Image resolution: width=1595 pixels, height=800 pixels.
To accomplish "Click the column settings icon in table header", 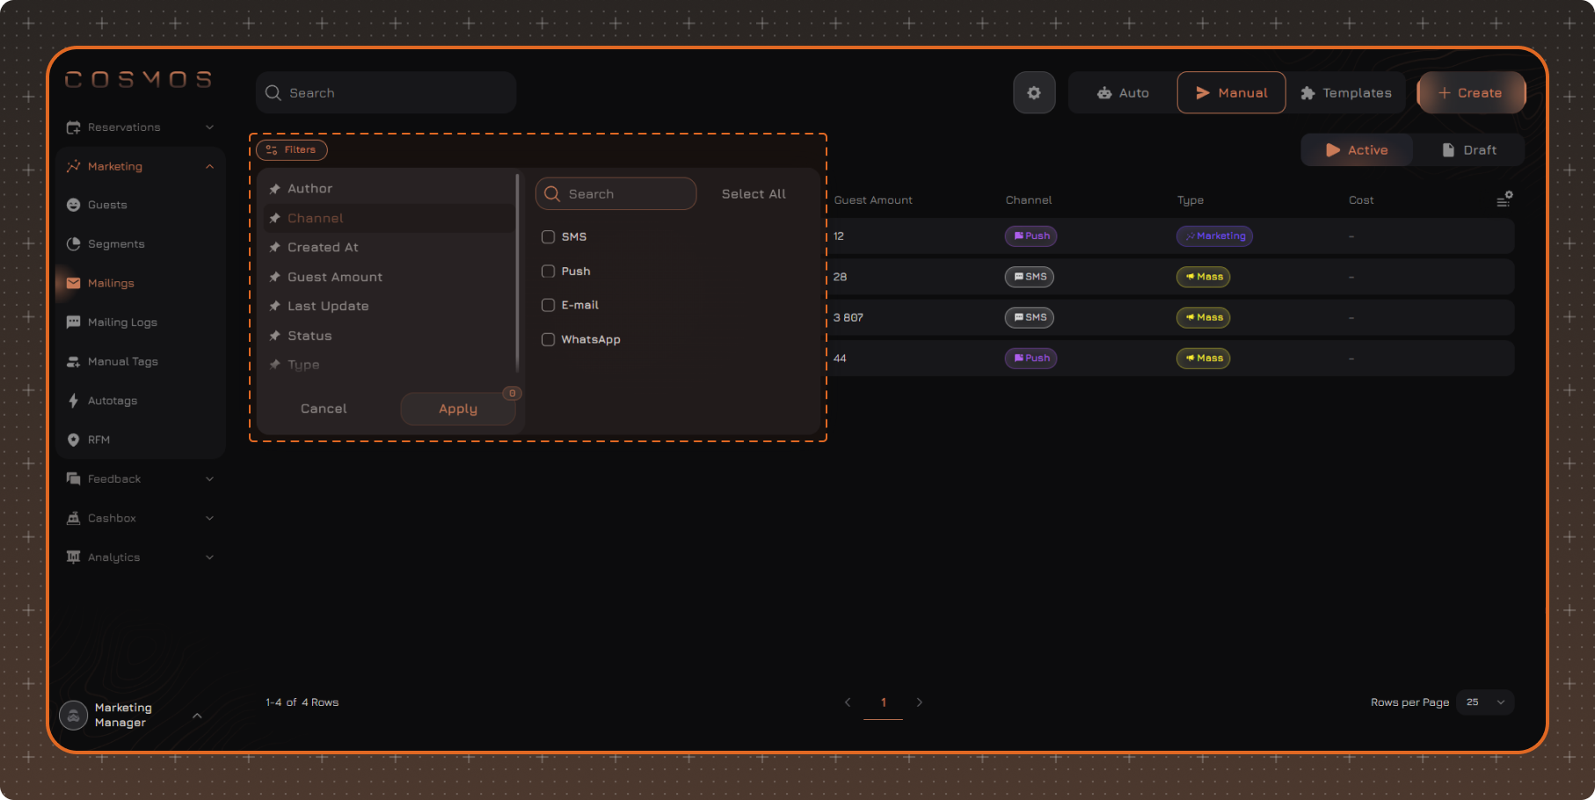I will pyautogui.click(x=1504, y=200).
